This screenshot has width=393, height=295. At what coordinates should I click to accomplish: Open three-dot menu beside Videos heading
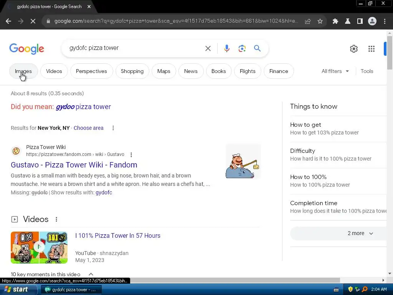tap(56, 219)
